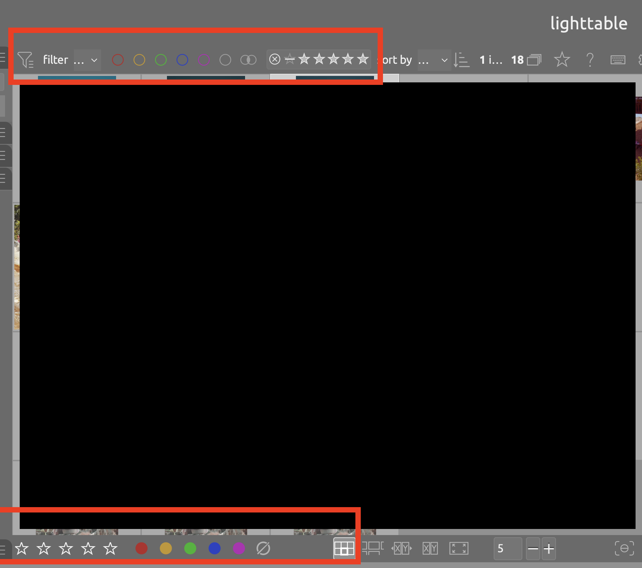The width and height of the screenshot is (642, 568).
Task: Apply the purple color label dot
Action: point(239,548)
